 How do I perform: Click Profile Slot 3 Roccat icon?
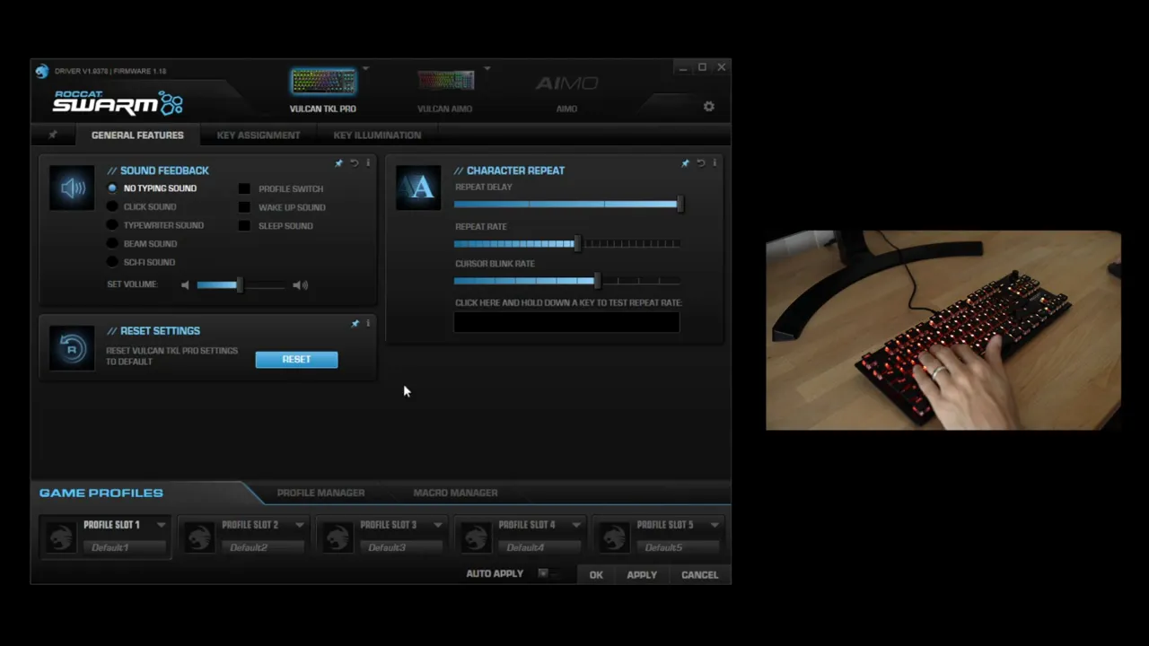[338, 537]
